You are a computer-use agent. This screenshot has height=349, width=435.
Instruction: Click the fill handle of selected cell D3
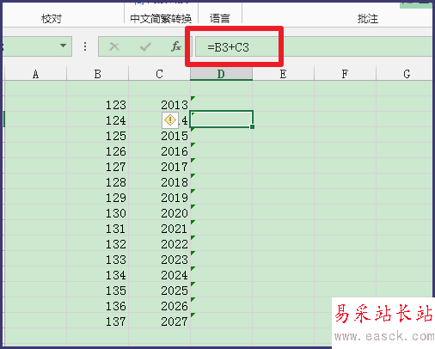coord(252,126)
